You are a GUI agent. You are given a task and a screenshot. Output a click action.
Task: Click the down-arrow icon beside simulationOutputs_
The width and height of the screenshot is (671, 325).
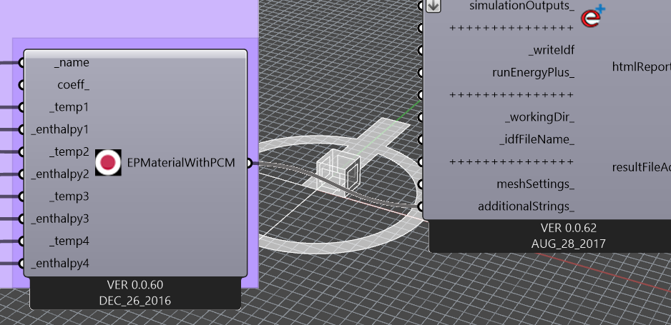[434, 6]
